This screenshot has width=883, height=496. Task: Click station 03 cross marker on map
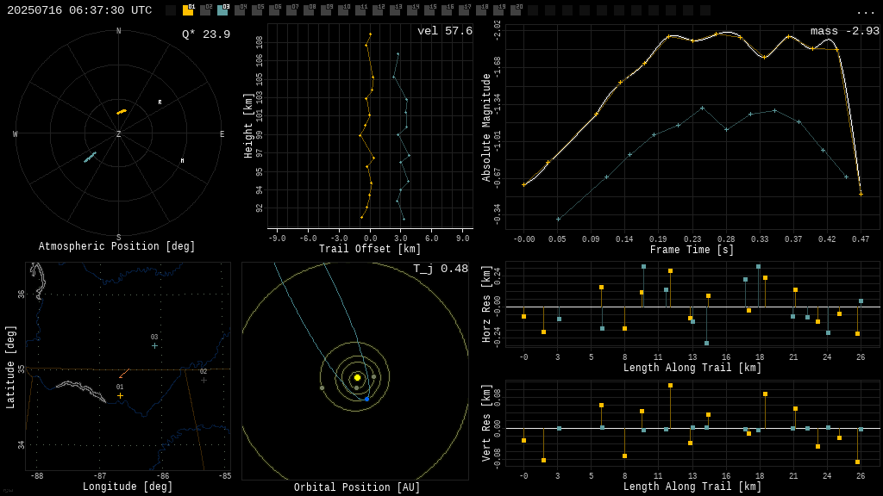tap(154, 346)
